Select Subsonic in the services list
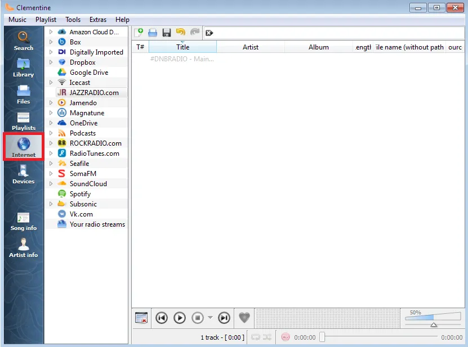Viewport: 468px width, 347px height. point(83,204)
